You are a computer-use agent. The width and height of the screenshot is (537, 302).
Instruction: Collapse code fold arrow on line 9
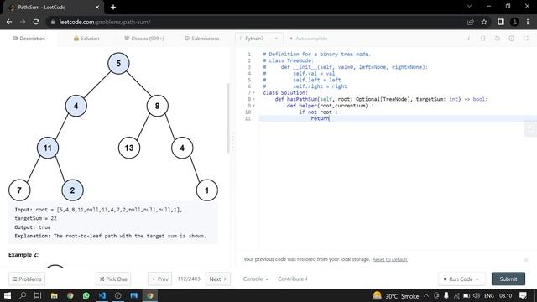pos(253,106)
